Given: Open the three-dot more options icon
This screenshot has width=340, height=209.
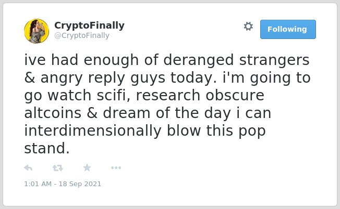Looking at the screenshot, I should (x=116, y=168).
